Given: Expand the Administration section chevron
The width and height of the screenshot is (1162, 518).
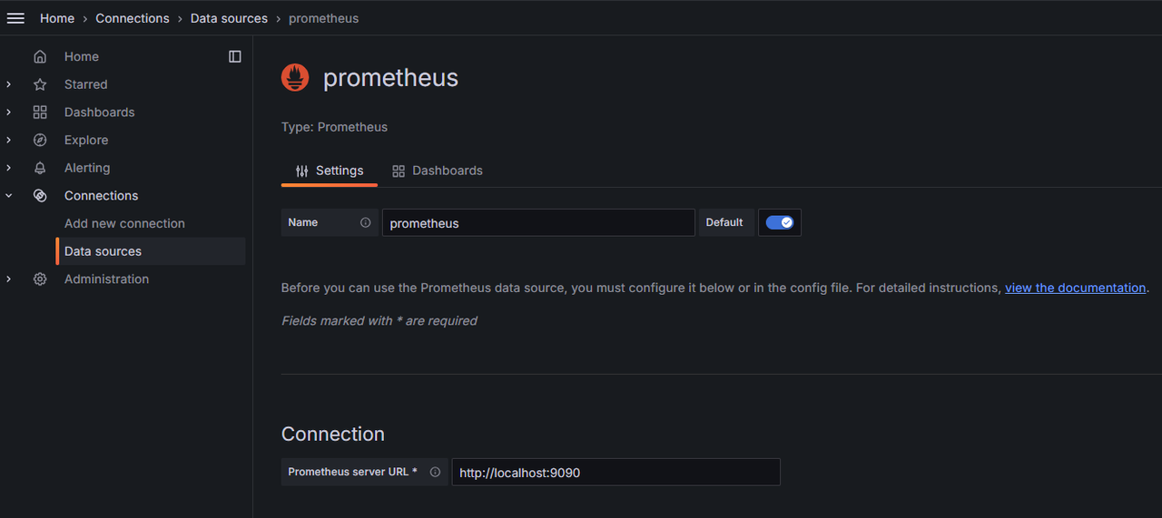Looking at the screenshot, I should tap(9, 279).
